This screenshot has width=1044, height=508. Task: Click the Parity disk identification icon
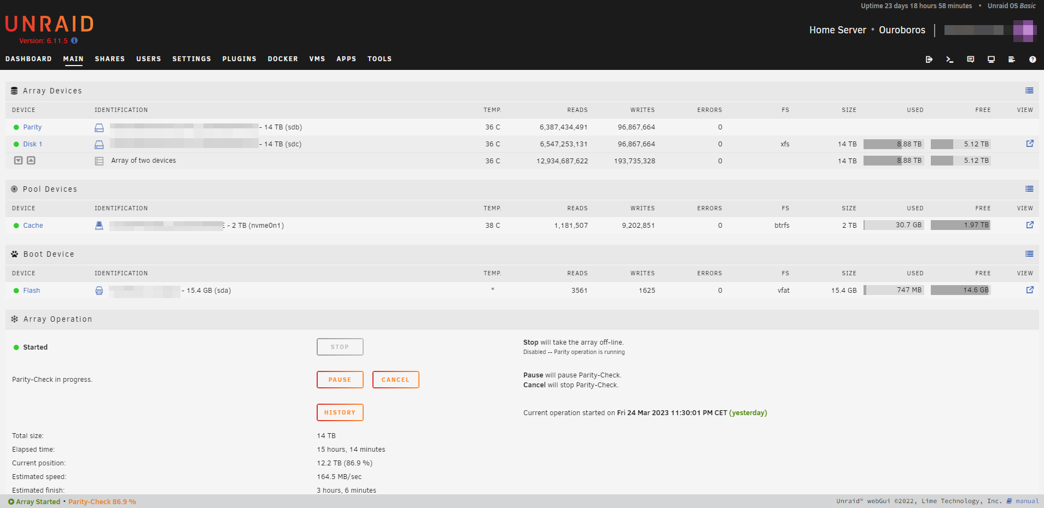tap(99, 127)
